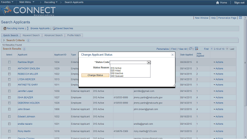This screenshot has height=139, width=247.
Task: Open the Status Code dropdown arrow
Action: pos(149,63)
